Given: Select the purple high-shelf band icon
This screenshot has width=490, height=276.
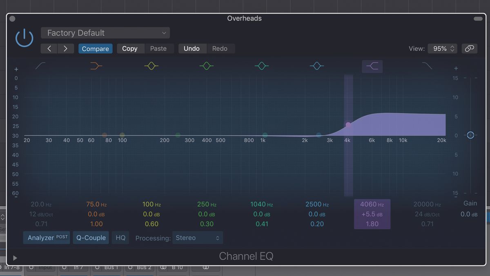Looking at the screenshot, I should tap(372, 65).
